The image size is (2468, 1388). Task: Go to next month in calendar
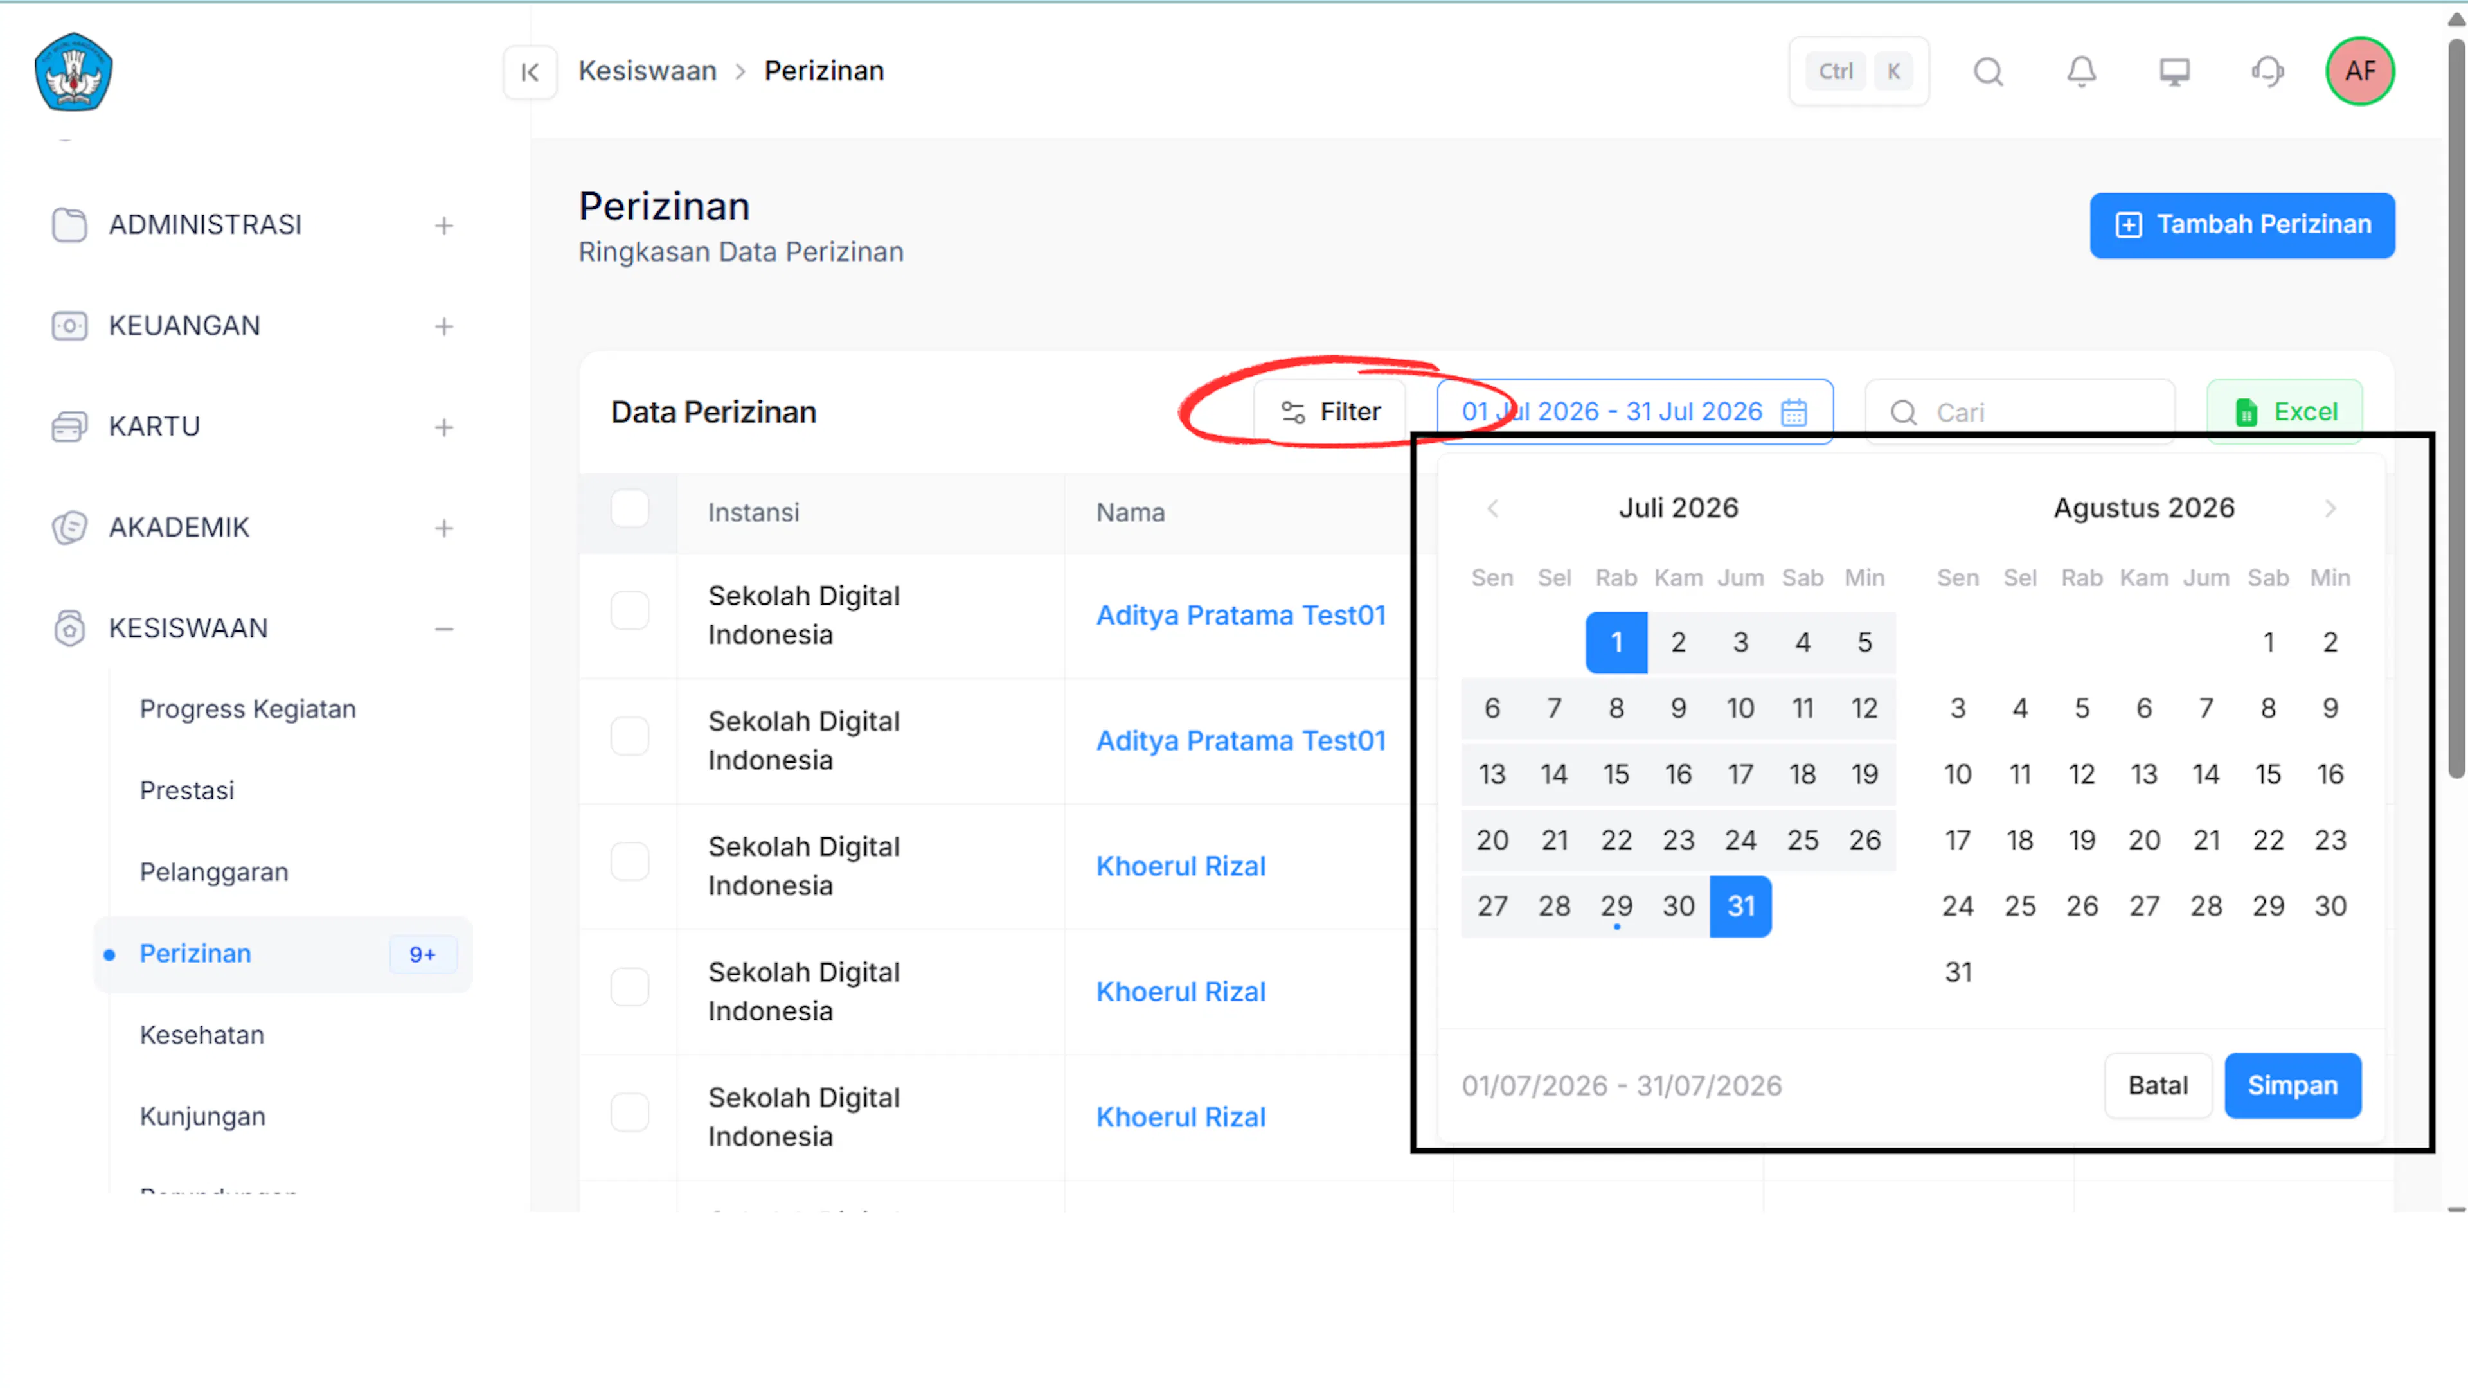(x=2330, y=509)
